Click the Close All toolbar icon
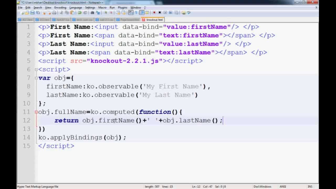Screen dimensions: 336x189 coord(49,13)
